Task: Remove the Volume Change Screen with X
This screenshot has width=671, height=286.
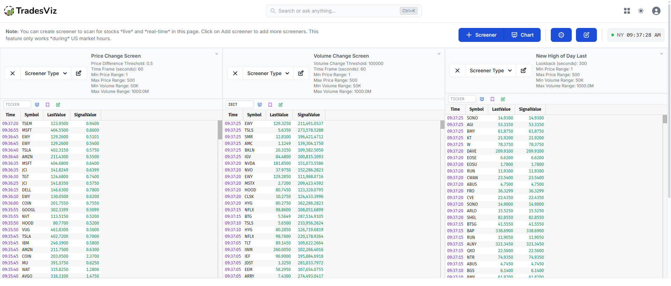Action: [235, 73]
